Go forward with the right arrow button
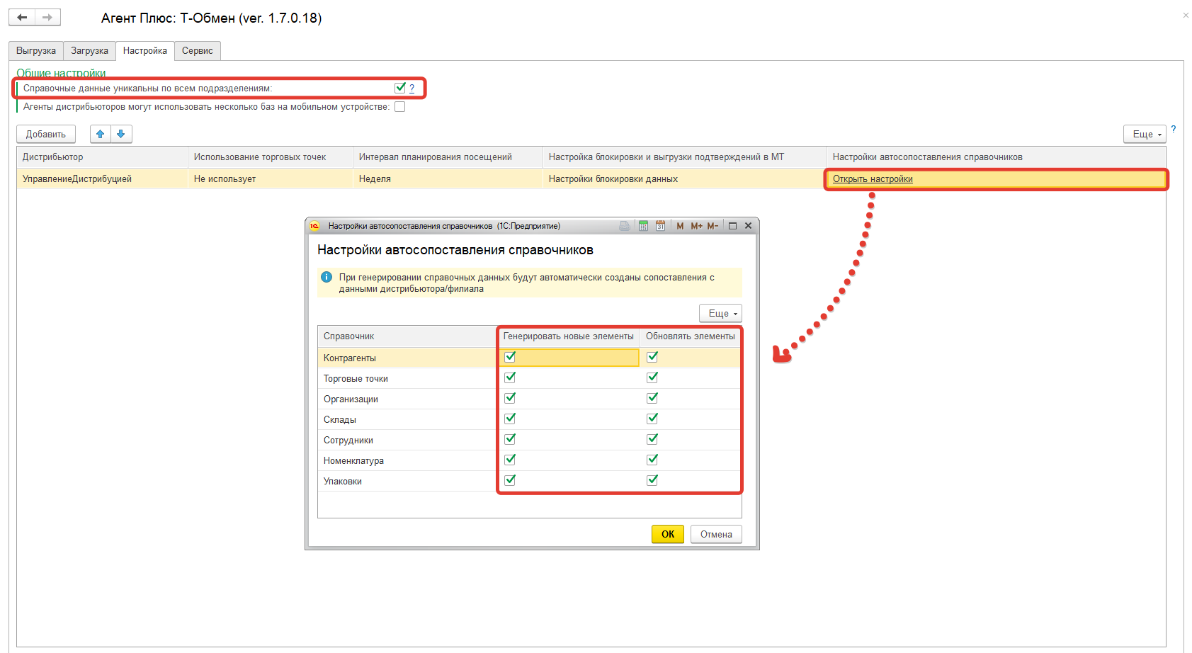1192x653 pixels. tap(47, 17)
